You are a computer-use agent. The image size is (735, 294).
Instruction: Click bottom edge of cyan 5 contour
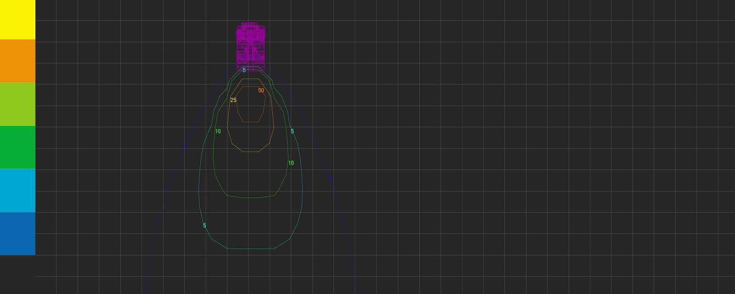tap(250, 249)
